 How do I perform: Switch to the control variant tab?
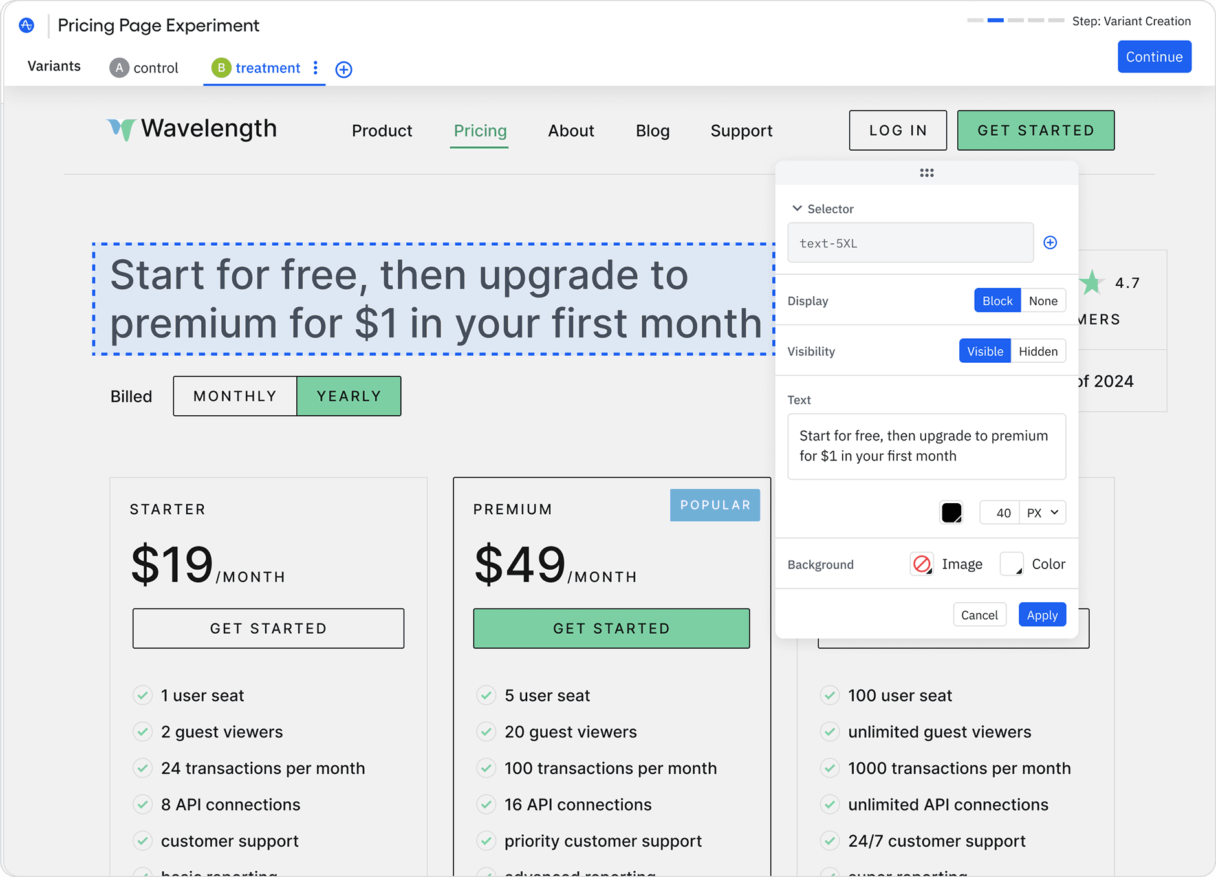144,67
